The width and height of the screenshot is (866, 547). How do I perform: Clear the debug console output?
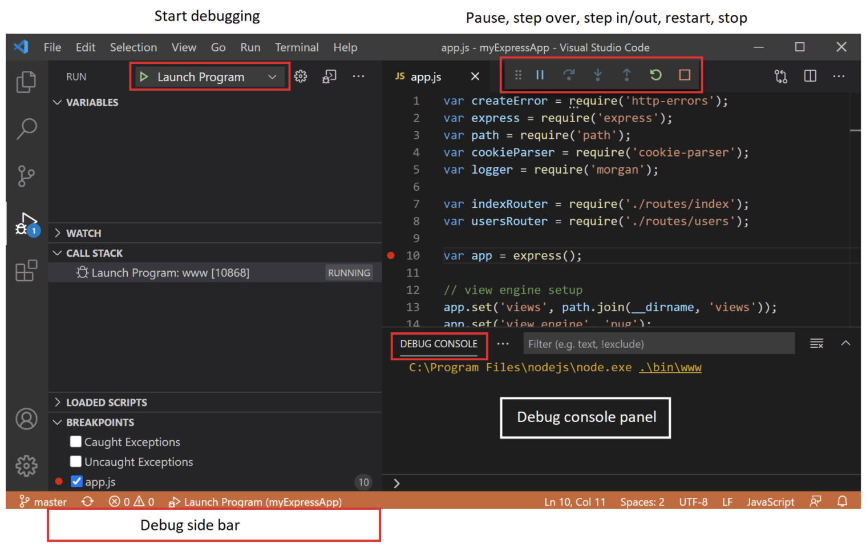[816, 343]
